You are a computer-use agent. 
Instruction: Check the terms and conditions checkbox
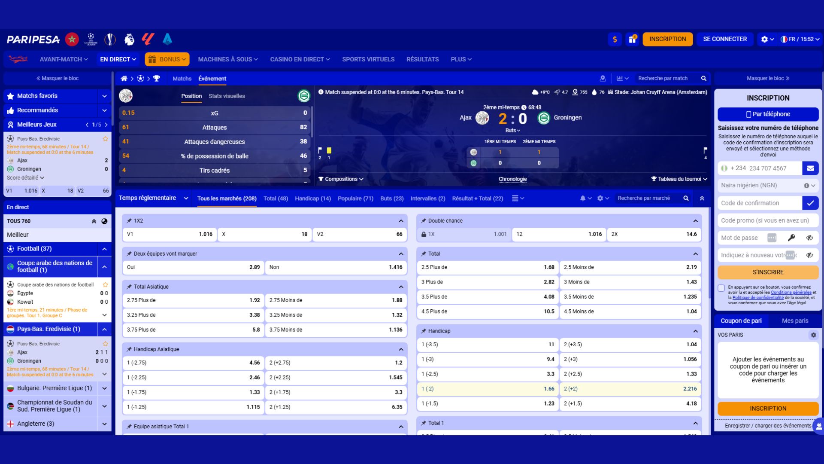click(721, 288)
